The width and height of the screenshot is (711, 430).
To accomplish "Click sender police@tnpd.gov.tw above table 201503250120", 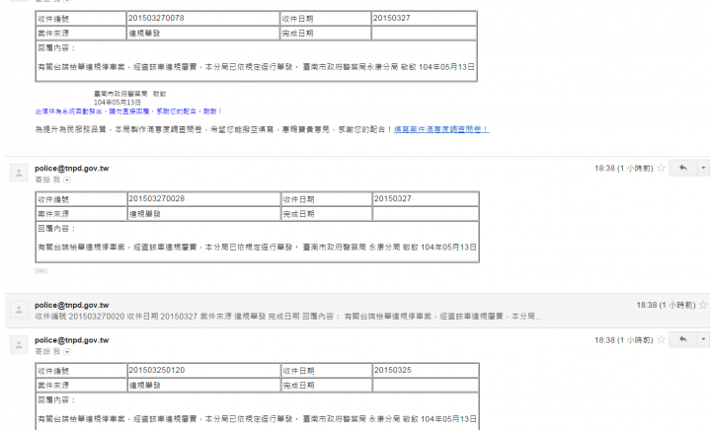I will click(x=72, y=340).
